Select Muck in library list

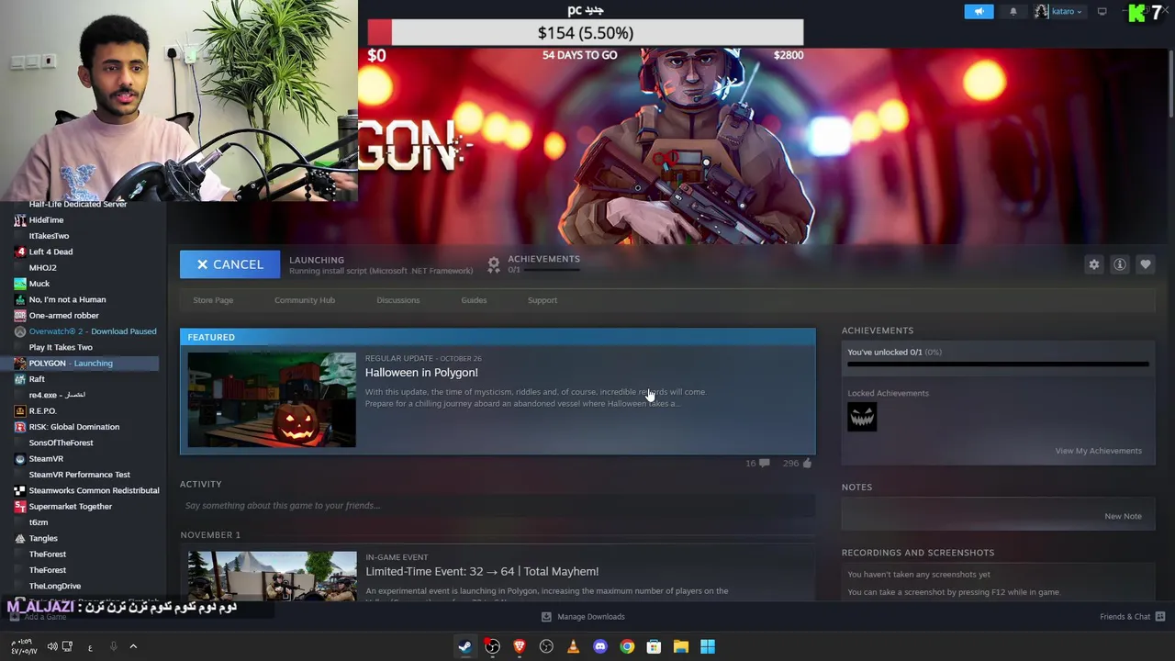click(39, 284)
